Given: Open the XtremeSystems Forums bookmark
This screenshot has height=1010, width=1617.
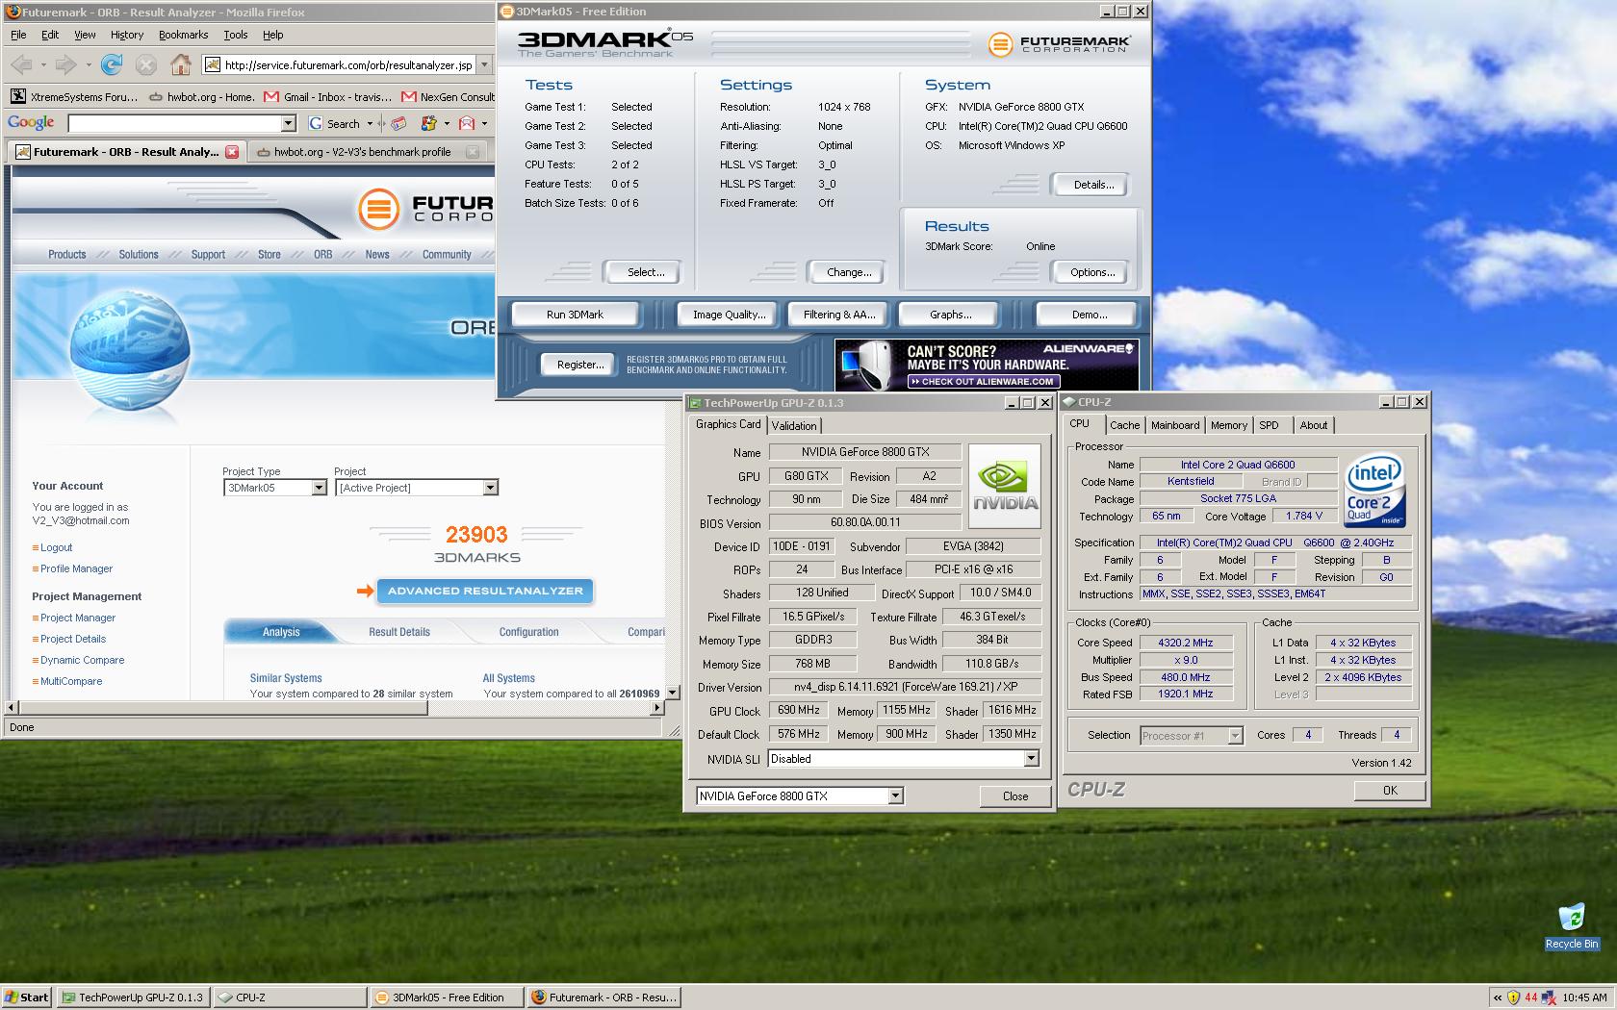Looking at the screenshot, I should click(x=75, y=96).
